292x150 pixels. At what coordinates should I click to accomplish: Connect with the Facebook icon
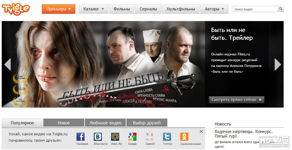click(81, 137)
